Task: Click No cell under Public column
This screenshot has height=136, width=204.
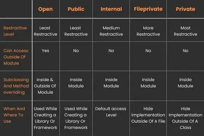Action: (76, 51)
